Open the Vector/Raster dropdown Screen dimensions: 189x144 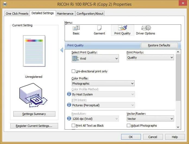150,119
